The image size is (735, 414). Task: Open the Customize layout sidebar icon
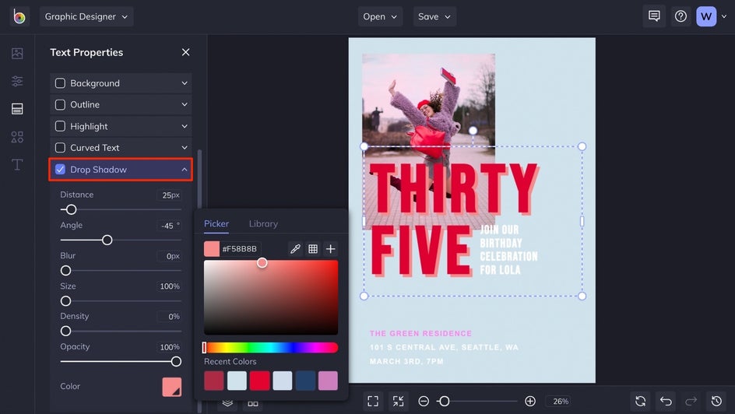(17, 109)
